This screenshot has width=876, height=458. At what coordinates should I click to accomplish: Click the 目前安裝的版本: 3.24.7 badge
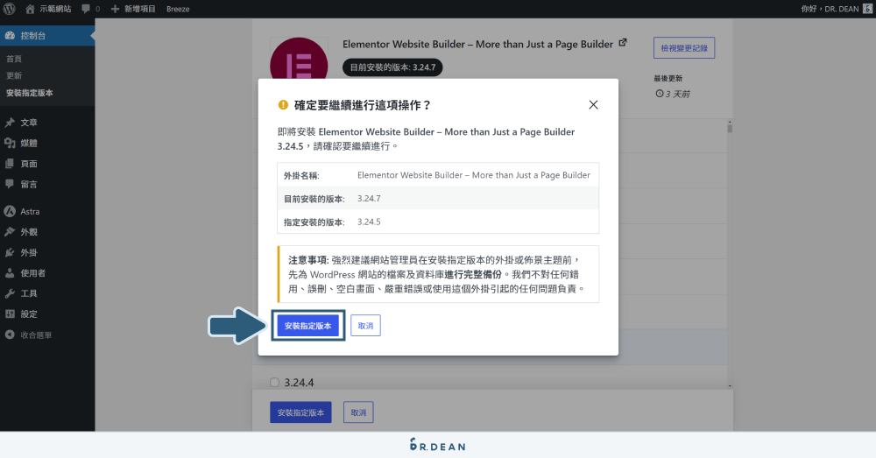[392, 67]
